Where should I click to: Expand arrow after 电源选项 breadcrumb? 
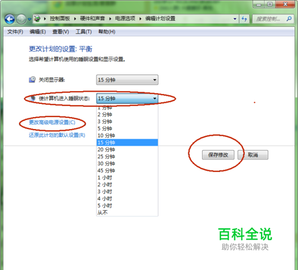(x=140, y=19)
